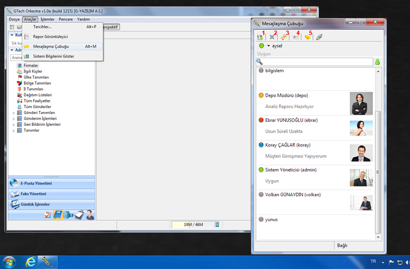Viewport: 410px width, 269px height.
Task: Click the add contact icon in messaging toolbar
Action: coord(260,37)
